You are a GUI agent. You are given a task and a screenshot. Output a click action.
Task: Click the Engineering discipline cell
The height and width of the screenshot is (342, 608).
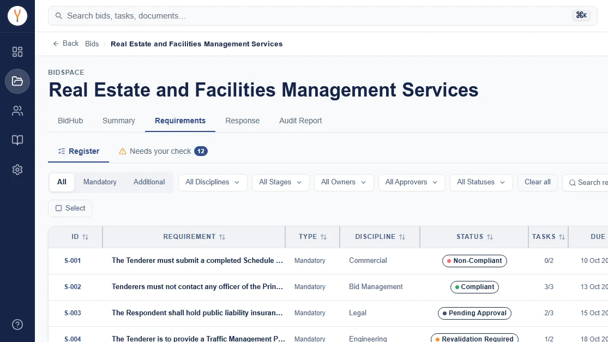[368, 339]
